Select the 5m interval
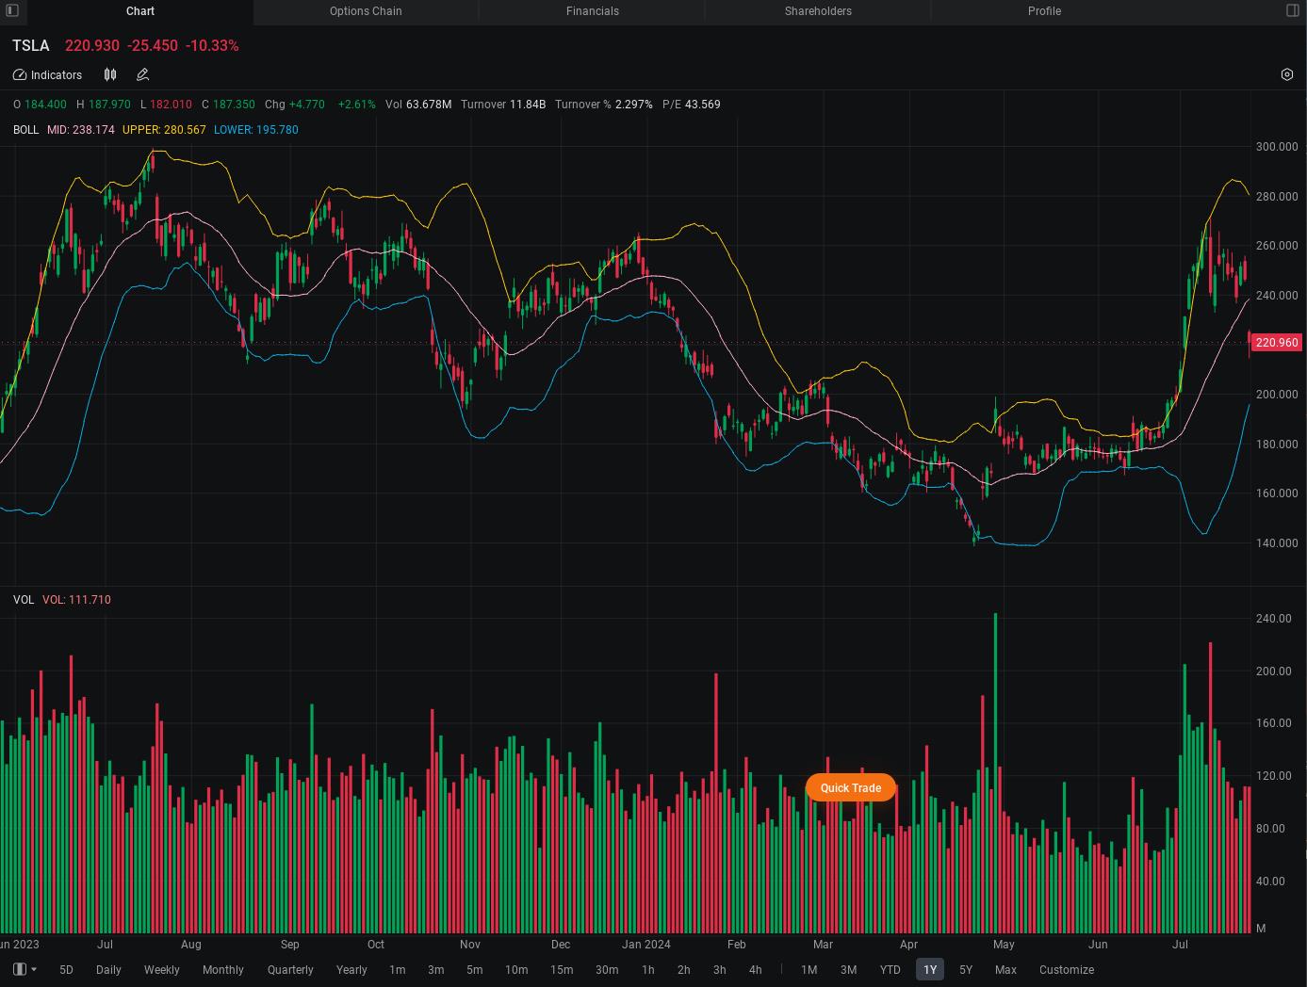Viewport: 1307px width, 987px height. (474, 969)
